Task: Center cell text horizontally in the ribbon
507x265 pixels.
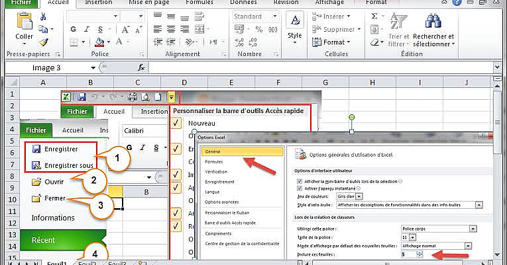Action: coord(171,29)
